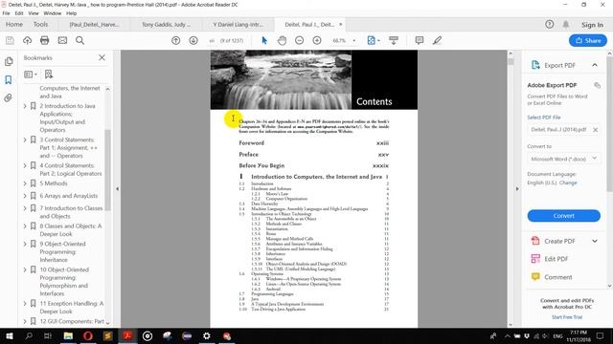Viewport: 613px width, 344px height.
Task: Open the zoom percentage dropdown
Action: [x=354, y=40]
